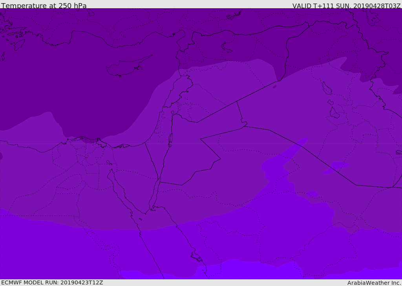Click the 'ArabiaWeather Inc.' credit text
The width and height of the screenshot is (402, 286).
pyautogui.click(x=374, y=283)
